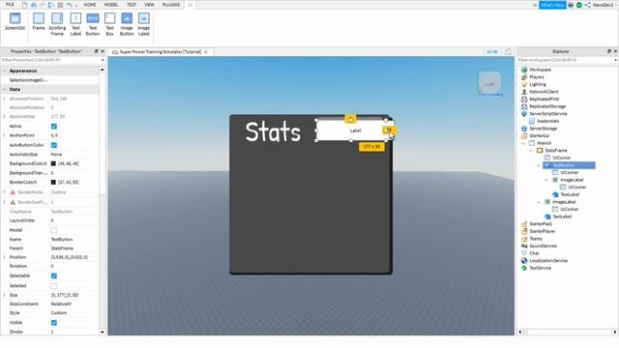
Task: Select LocalizationService in Explorer
Action: 548,260
